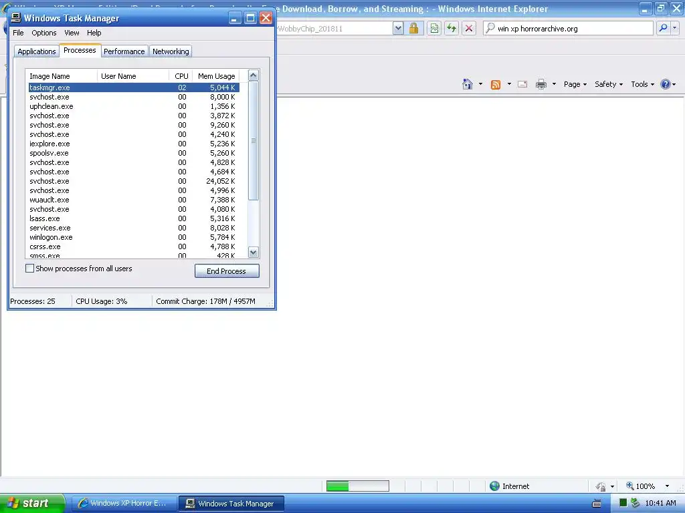Select the uphclean.exe process row
Viewport: 685px width, 513px height.
[x=134, y=106]
